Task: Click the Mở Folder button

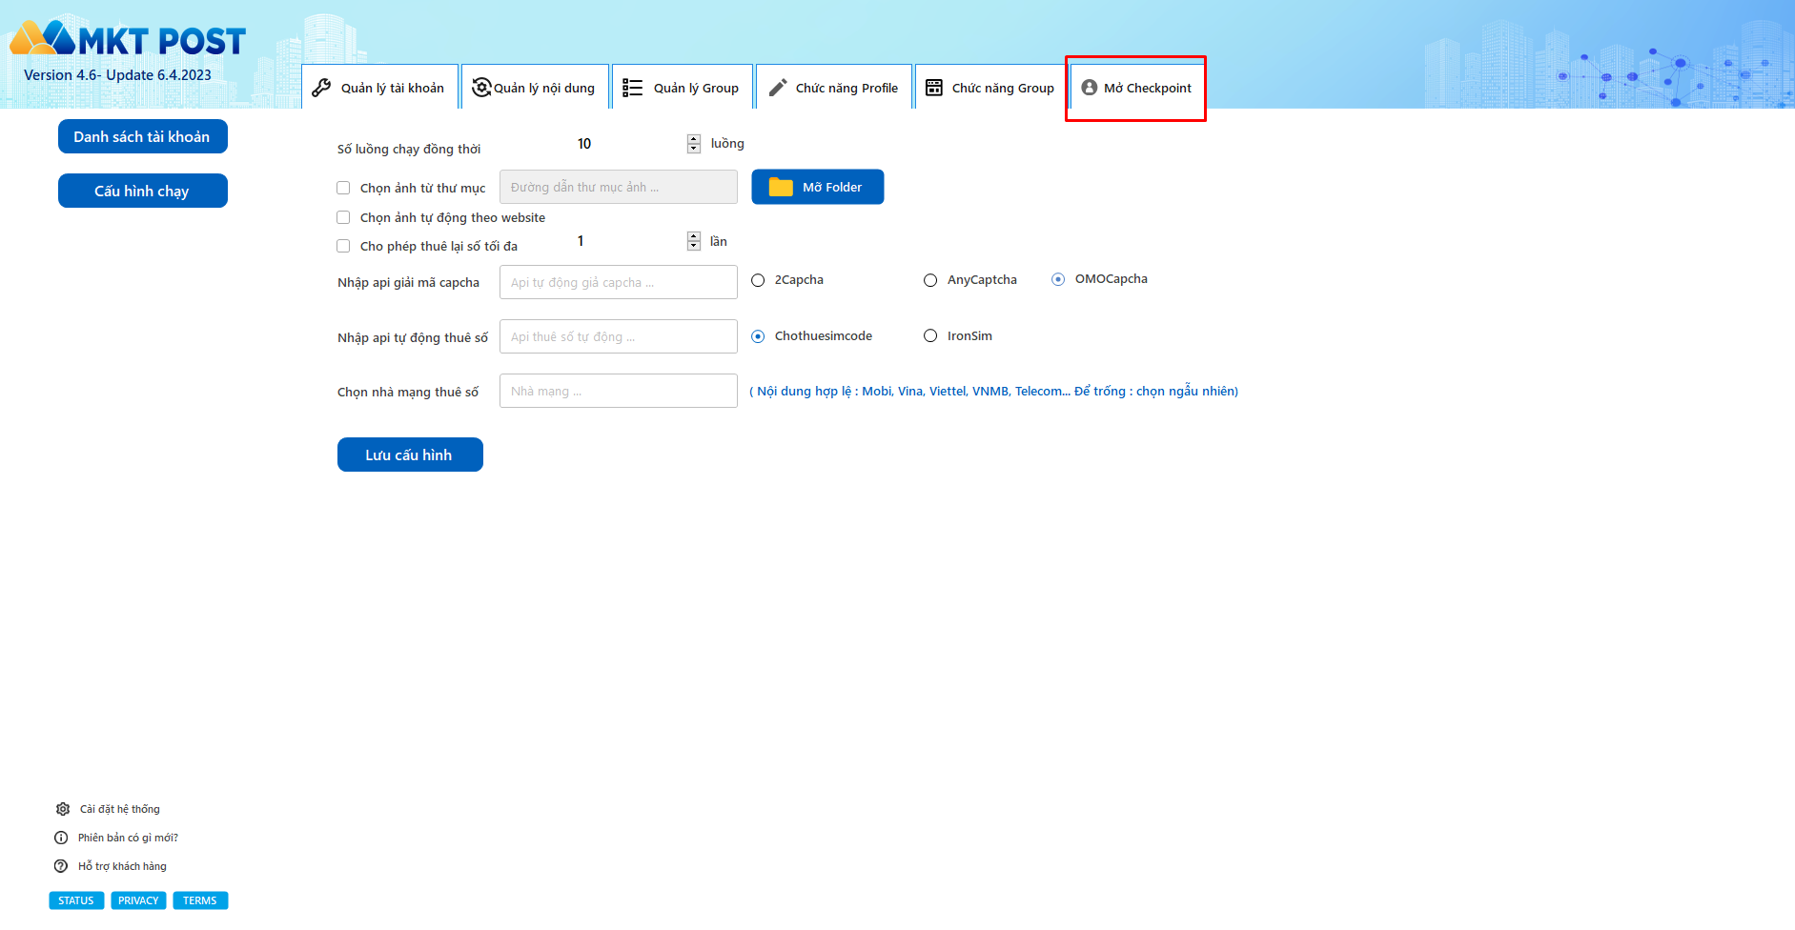Action: (x=817, y=187)
